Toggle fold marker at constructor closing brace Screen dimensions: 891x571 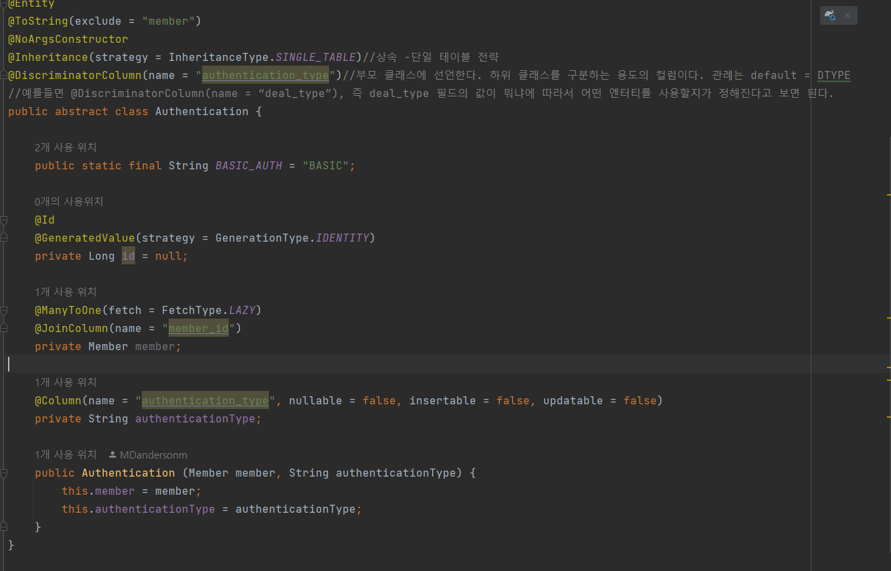pyautogui.click(x=4, y=527)
